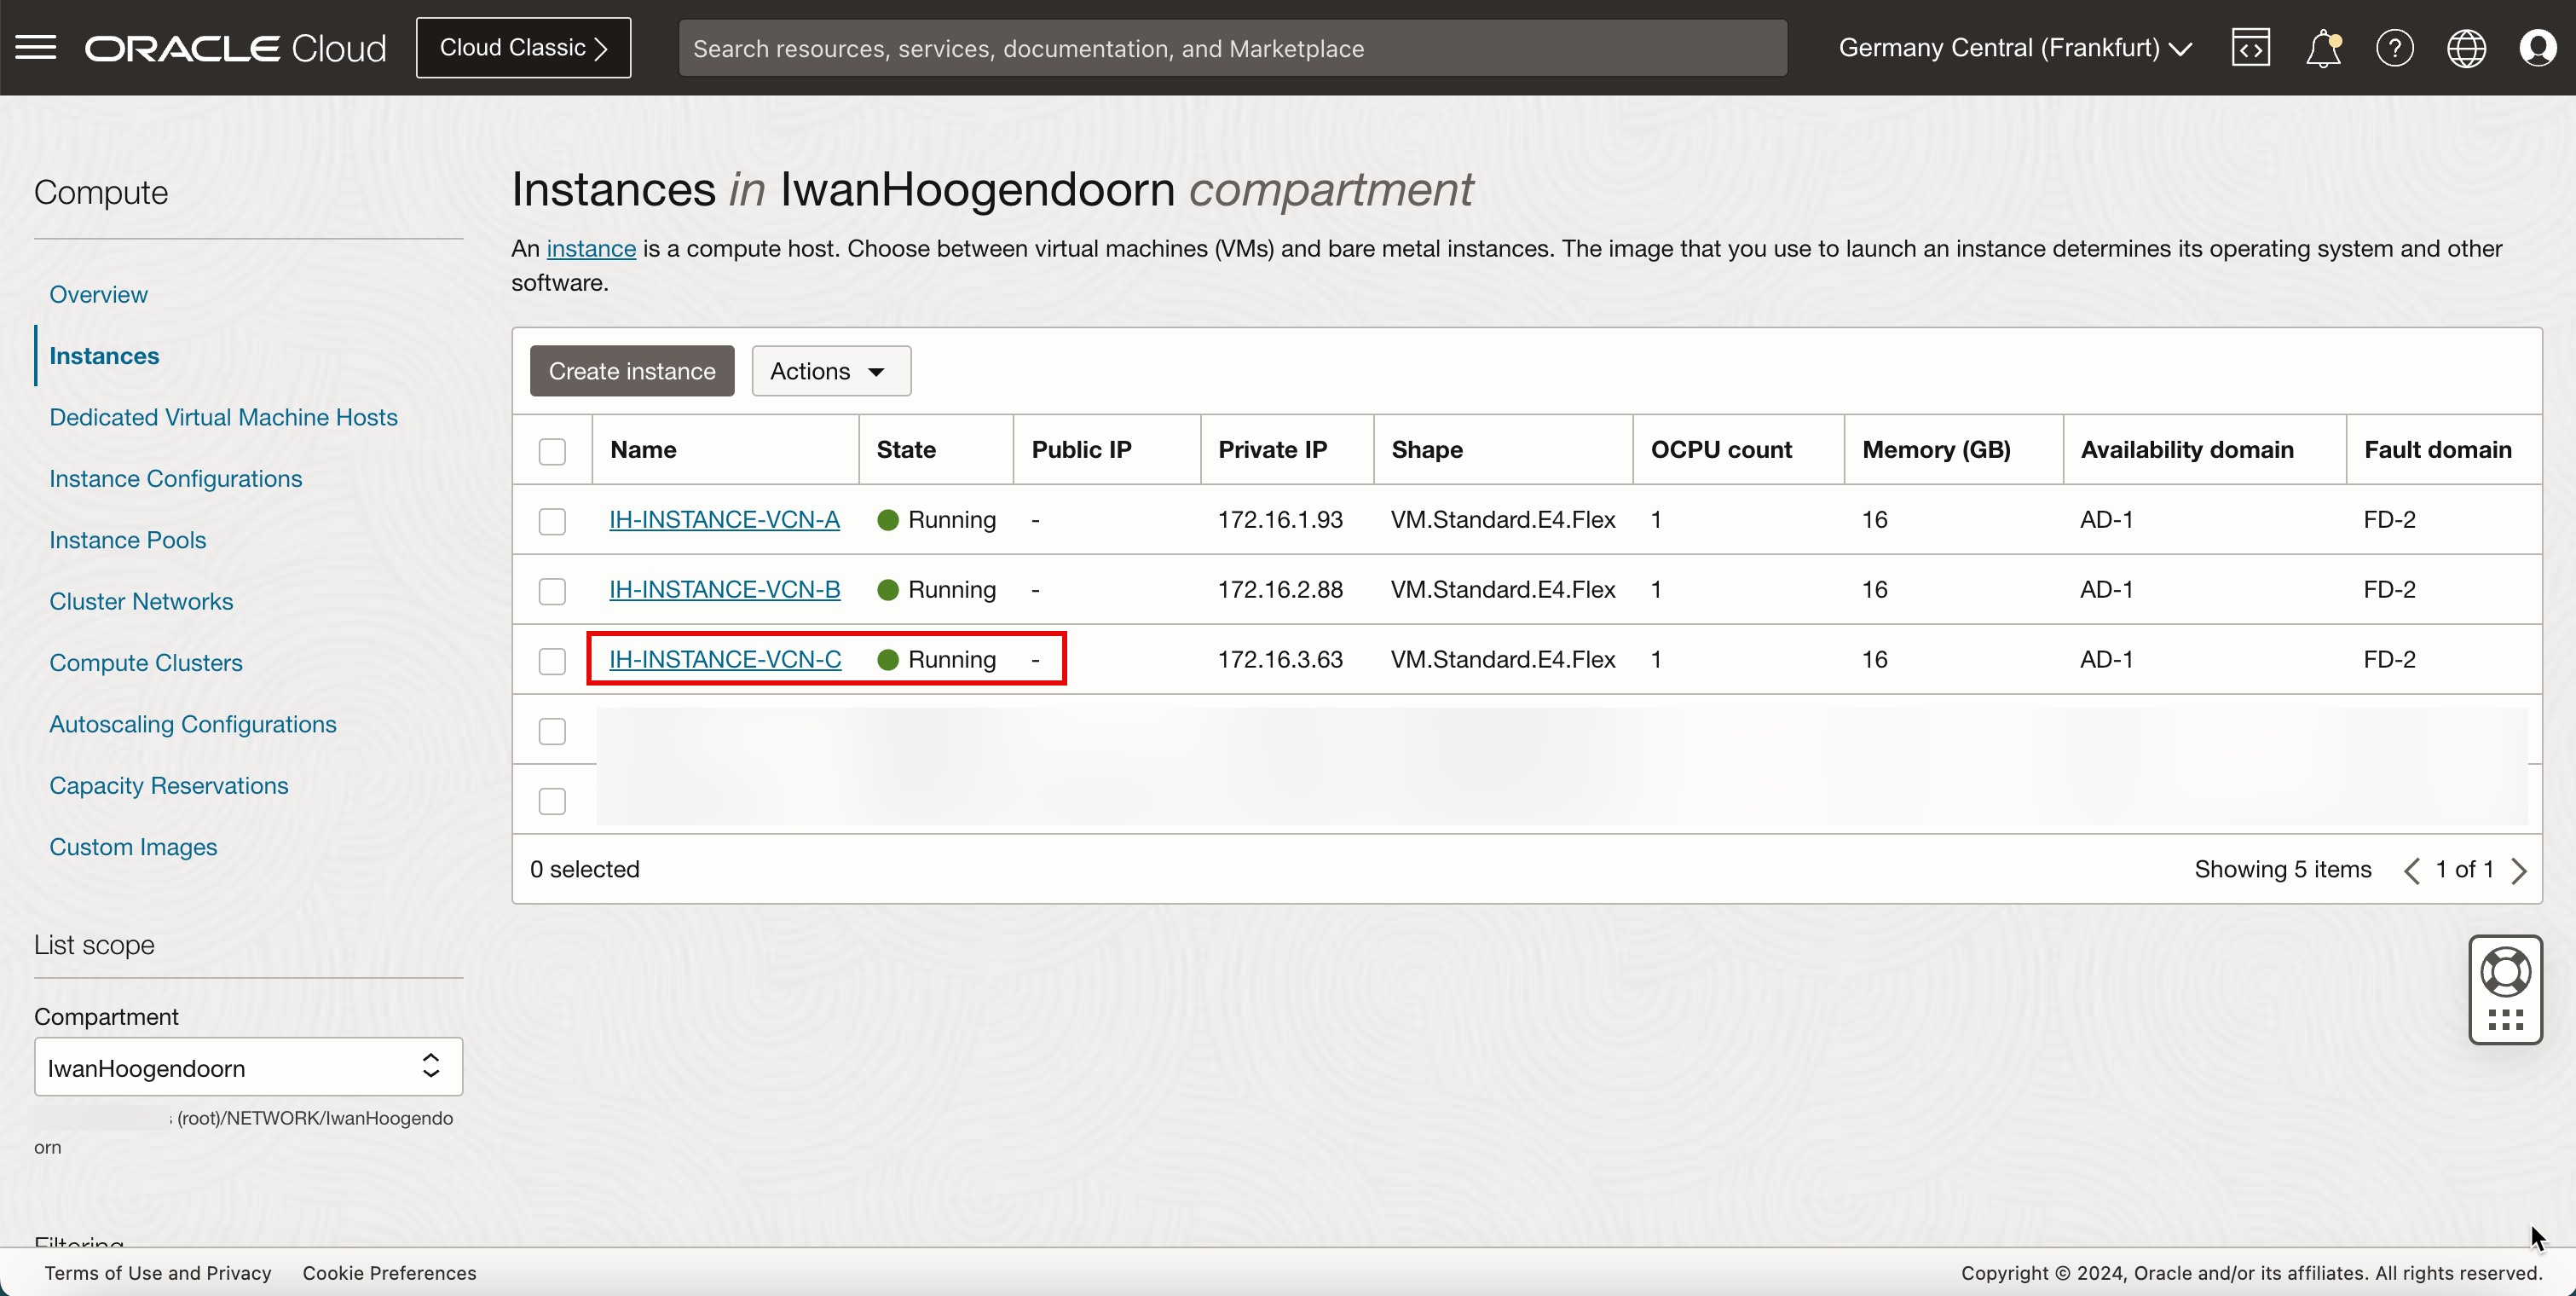Open the IH-INSTANCE-VCN-B instance link
The height and width of the screenshot is (1296, 2576).
tap(724, 590)
